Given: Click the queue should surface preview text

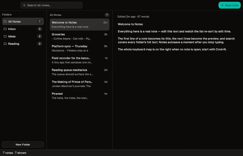Looking at the screenshot, I should coord(72,74).
